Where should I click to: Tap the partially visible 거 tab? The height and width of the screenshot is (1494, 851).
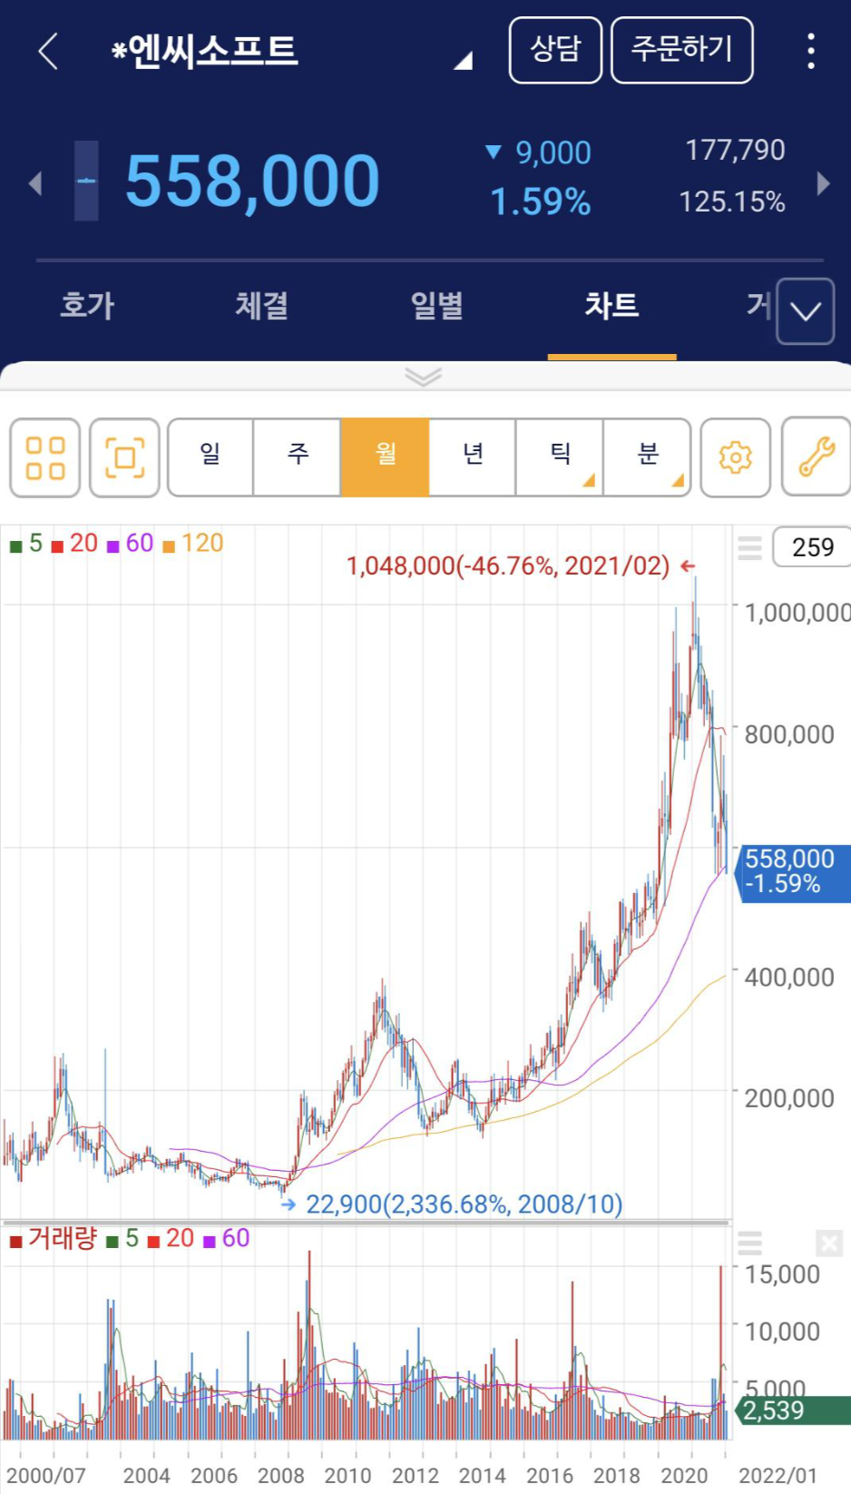point(758,305)
